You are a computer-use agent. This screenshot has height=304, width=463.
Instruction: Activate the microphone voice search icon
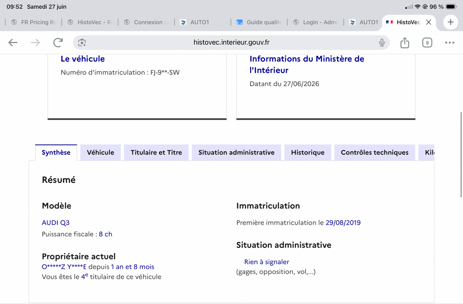click(x=382, y=43)
